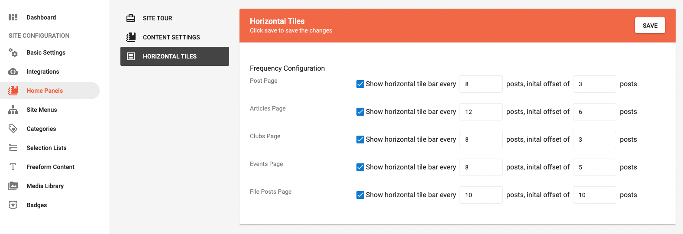683x234 pixels.
Task: Click the Badges shield star icon
Action: pos(13,205)
